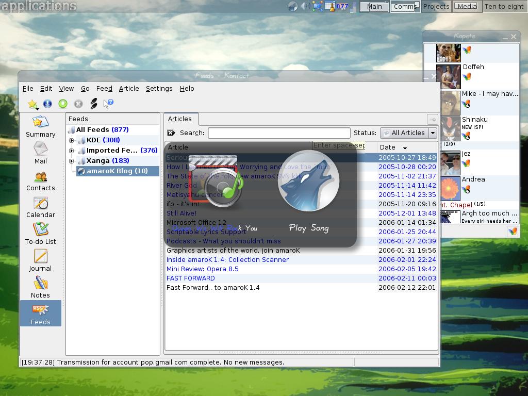Viewport: 528px width, 396px height.
Task: Click Shinaku's avatar in Kopete
Action: tap(450, 129)
